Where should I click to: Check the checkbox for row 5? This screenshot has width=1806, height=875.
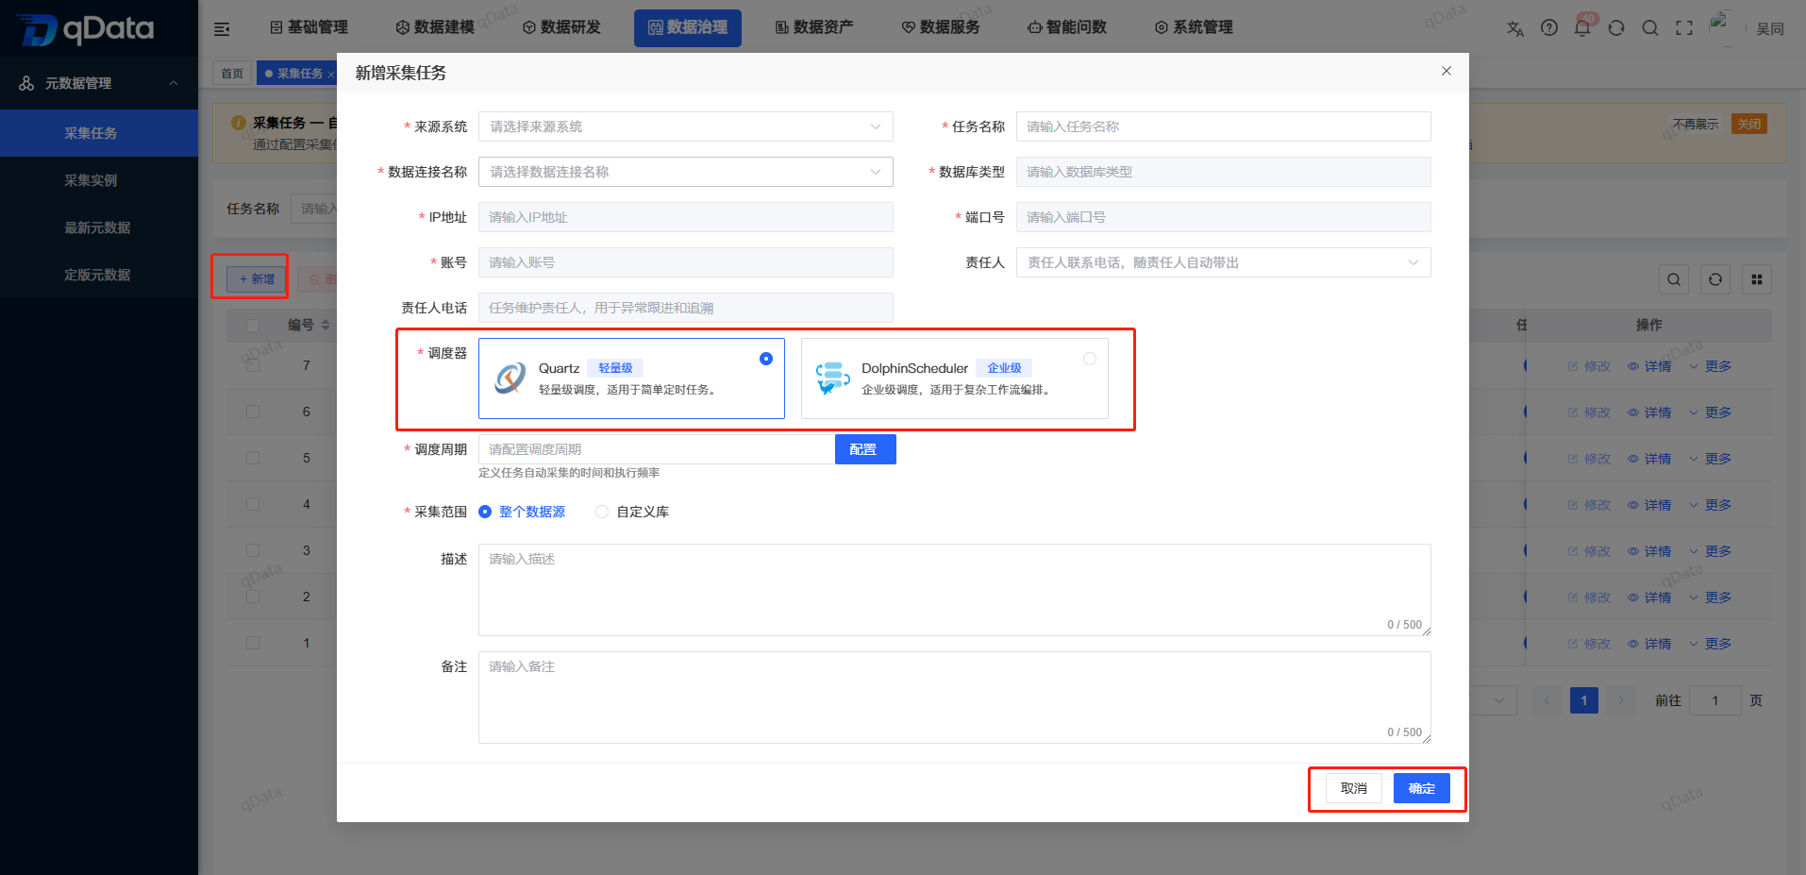coord(253,458)
